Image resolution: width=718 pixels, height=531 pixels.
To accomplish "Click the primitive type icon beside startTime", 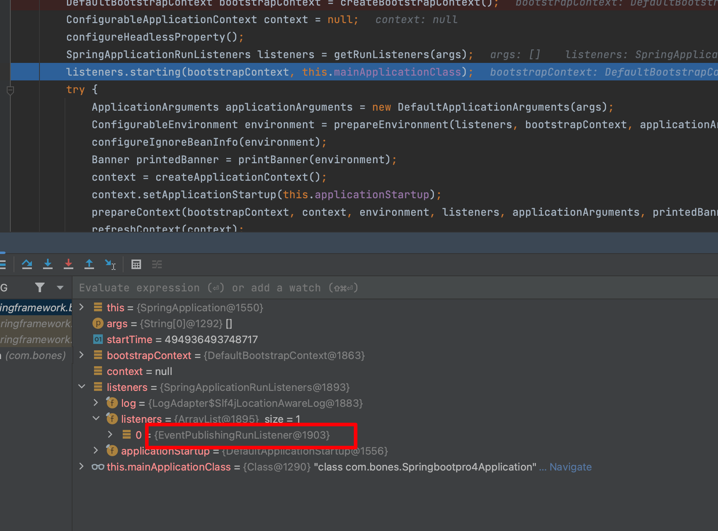I will (x=98, y=339).
